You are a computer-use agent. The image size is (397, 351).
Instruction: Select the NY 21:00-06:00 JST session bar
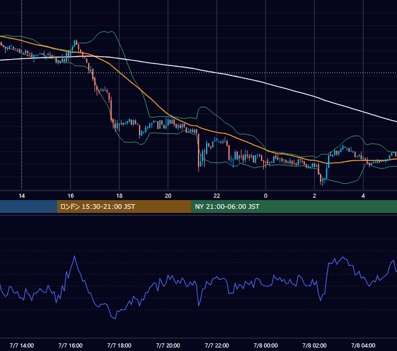294,207
